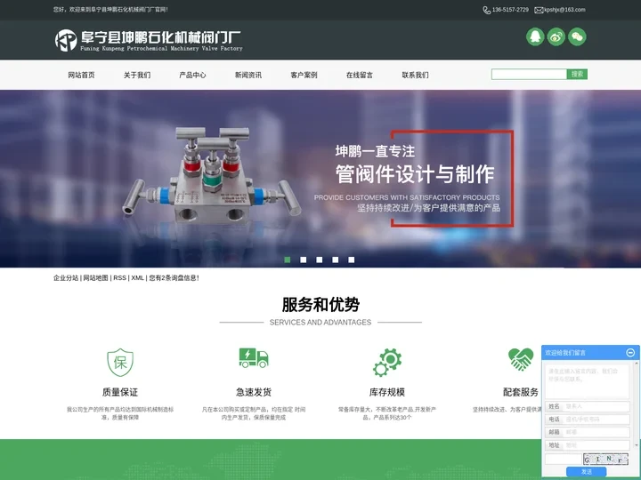Click the 库存规模 gears icon
This screenshot has width=641, height=480.
click(387, 362)
